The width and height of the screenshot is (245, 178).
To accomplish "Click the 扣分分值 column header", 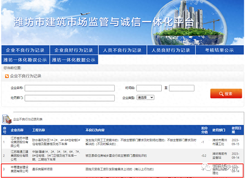I will [204, 130].
